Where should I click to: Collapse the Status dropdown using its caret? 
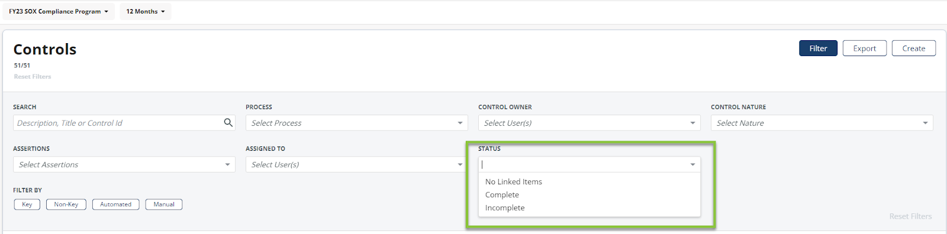[692, 164]
